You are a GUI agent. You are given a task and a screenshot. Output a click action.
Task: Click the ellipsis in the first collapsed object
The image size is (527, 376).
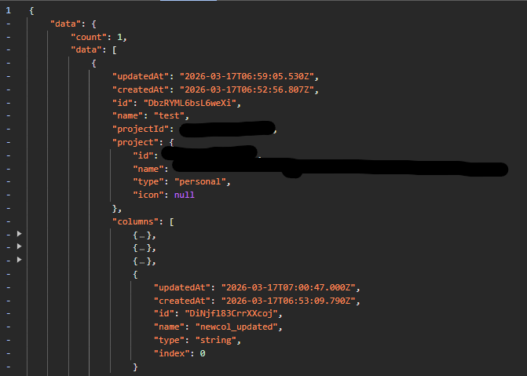click(142, 236)
